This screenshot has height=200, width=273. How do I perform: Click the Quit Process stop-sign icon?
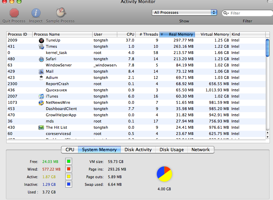[14, 13]
